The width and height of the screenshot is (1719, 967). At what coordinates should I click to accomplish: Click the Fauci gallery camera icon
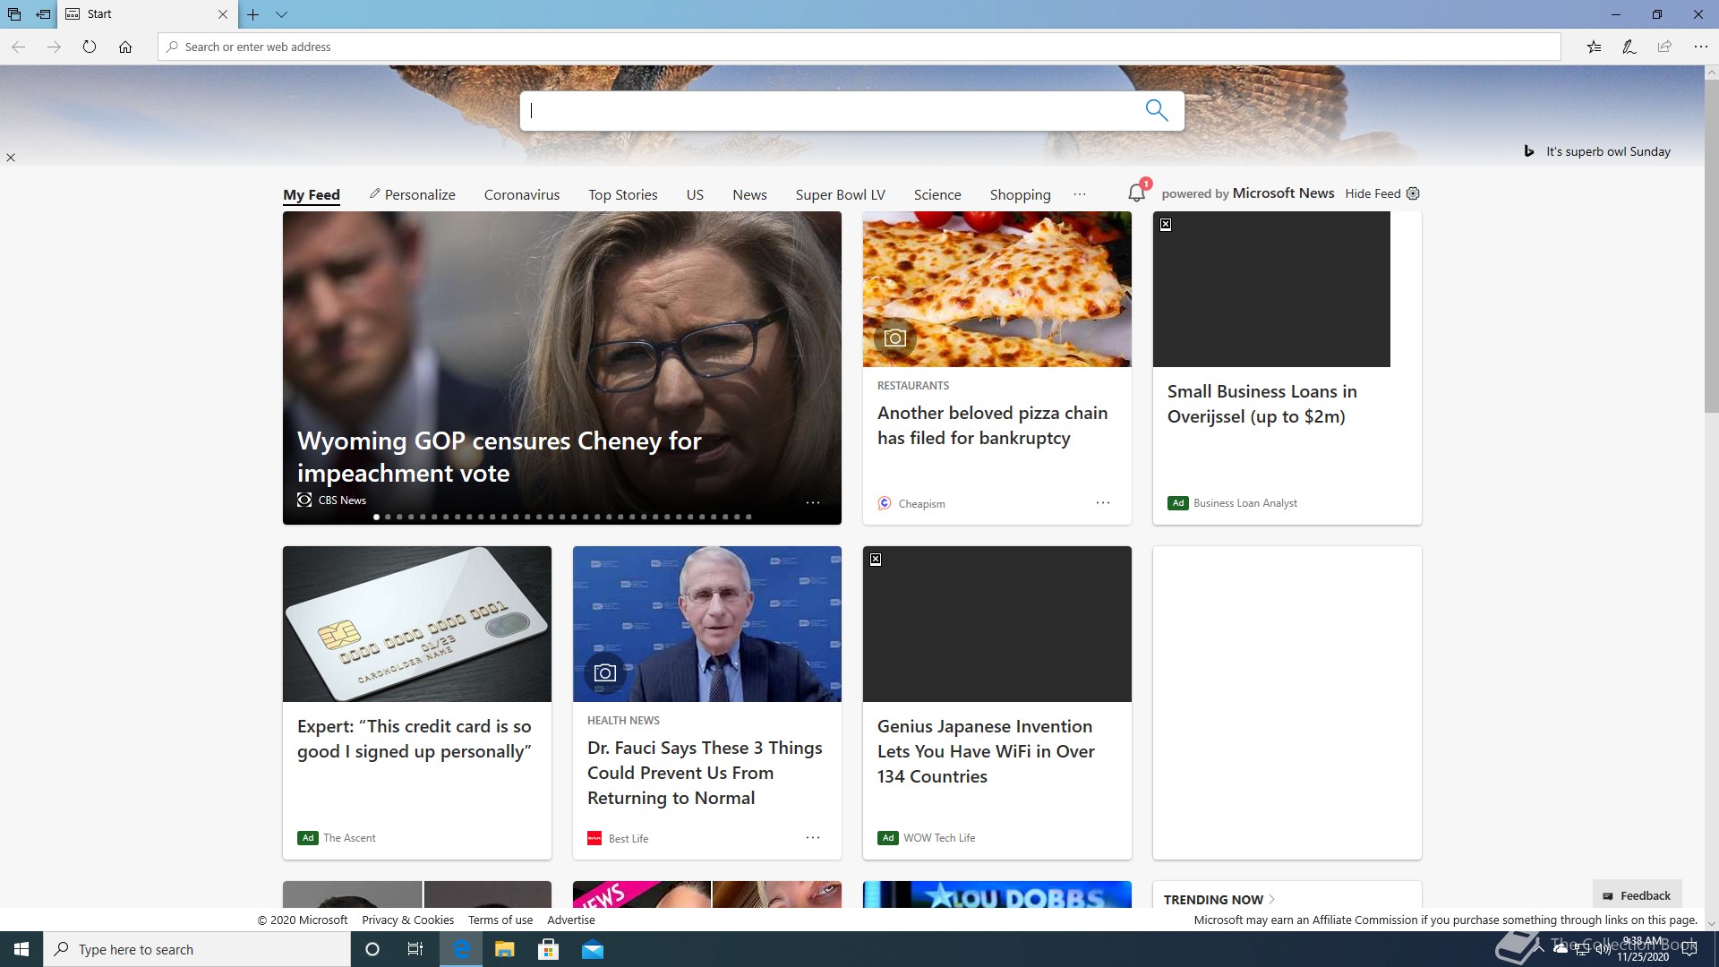tap(605, 672)
